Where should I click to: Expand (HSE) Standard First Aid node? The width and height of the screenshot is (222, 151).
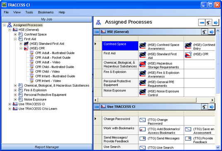click(x=21, y=44)
